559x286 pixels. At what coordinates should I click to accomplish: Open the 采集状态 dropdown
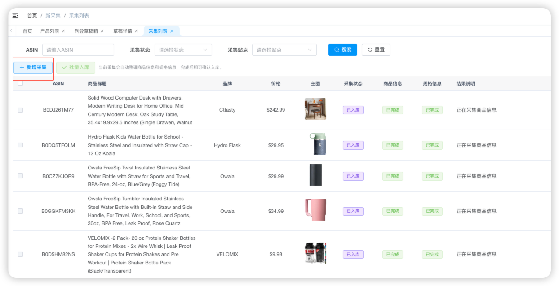[x=183, y=50]
